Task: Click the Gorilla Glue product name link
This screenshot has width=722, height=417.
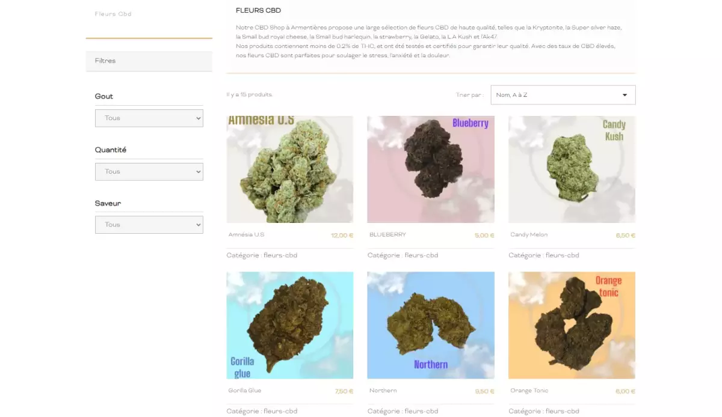Action: click(245, 391)
